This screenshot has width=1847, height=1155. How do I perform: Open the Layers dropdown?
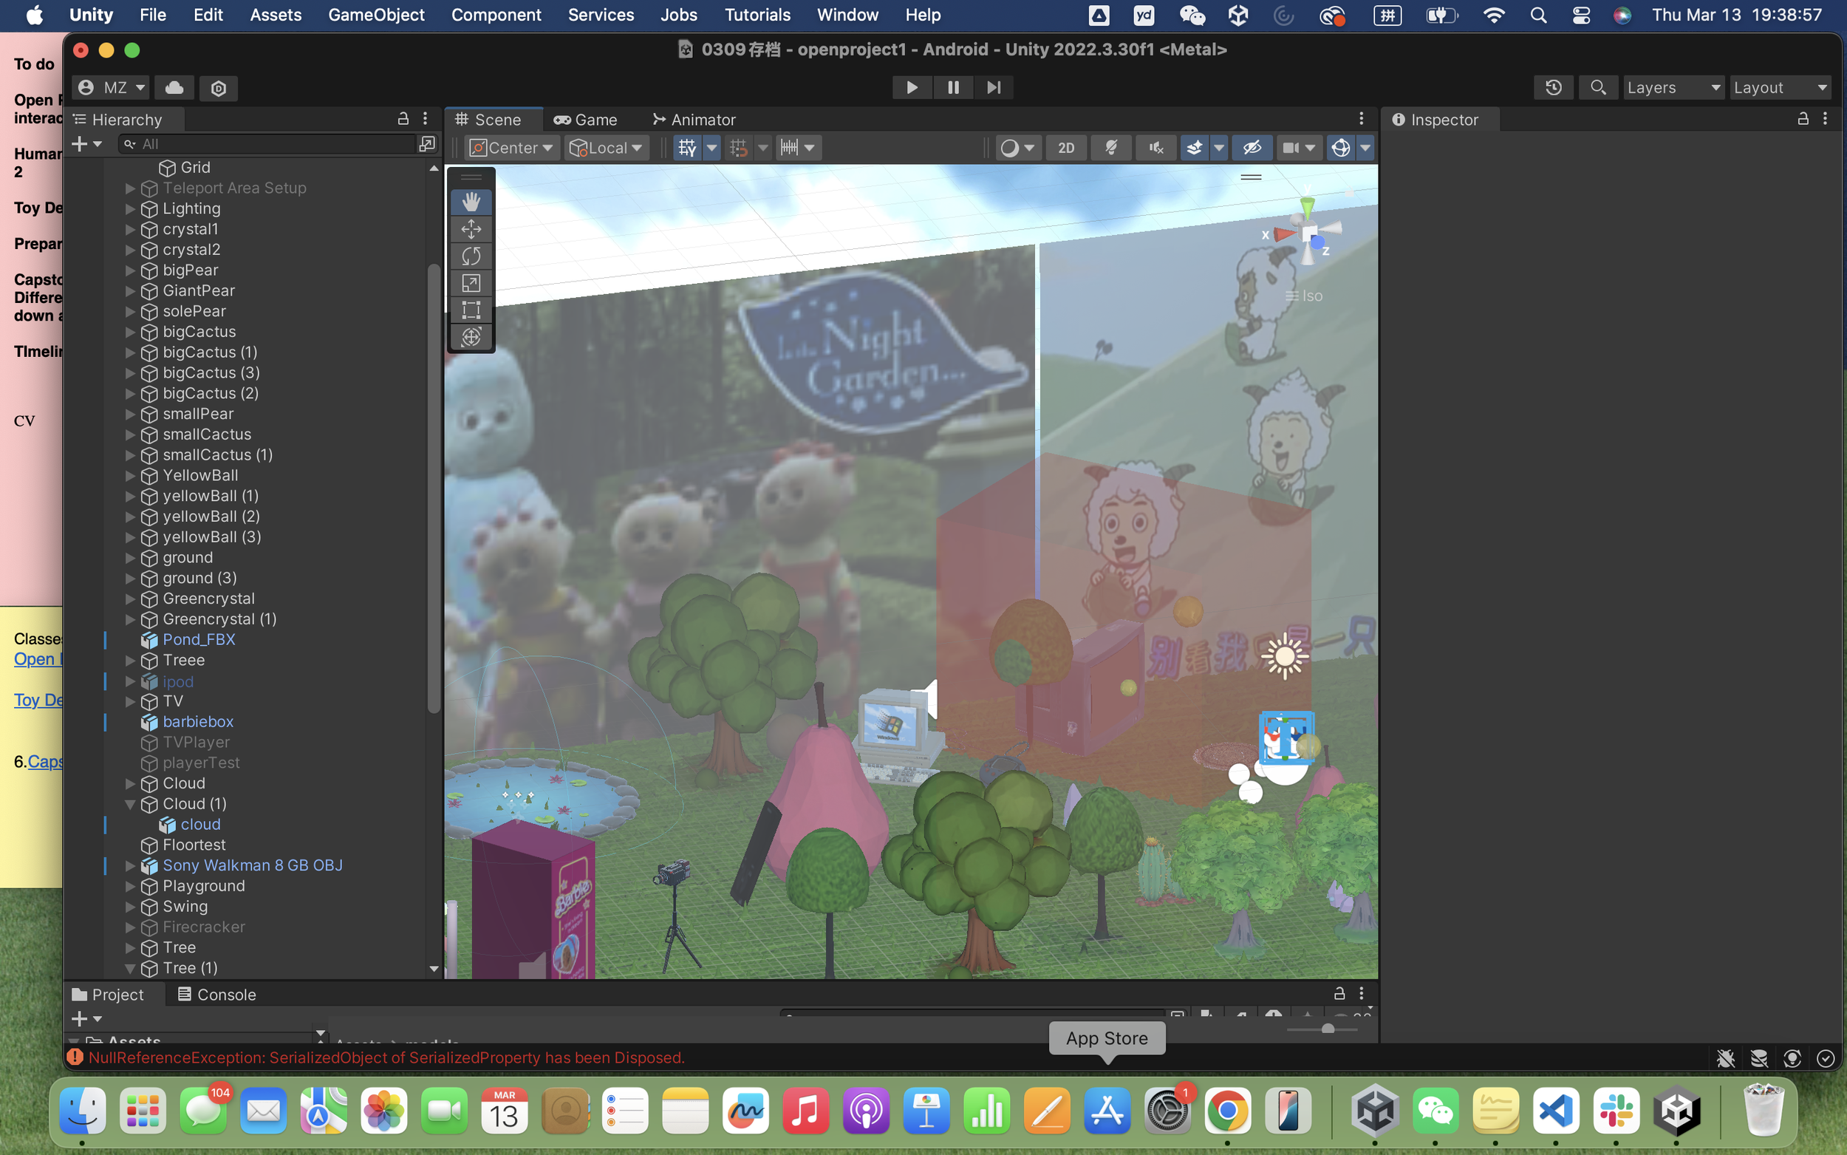coord(1673,87)
